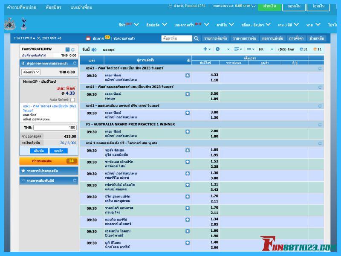341x256 pixels.
Task: Select odds 3.43 in the 1.21 match
Action: pos(214,189)
